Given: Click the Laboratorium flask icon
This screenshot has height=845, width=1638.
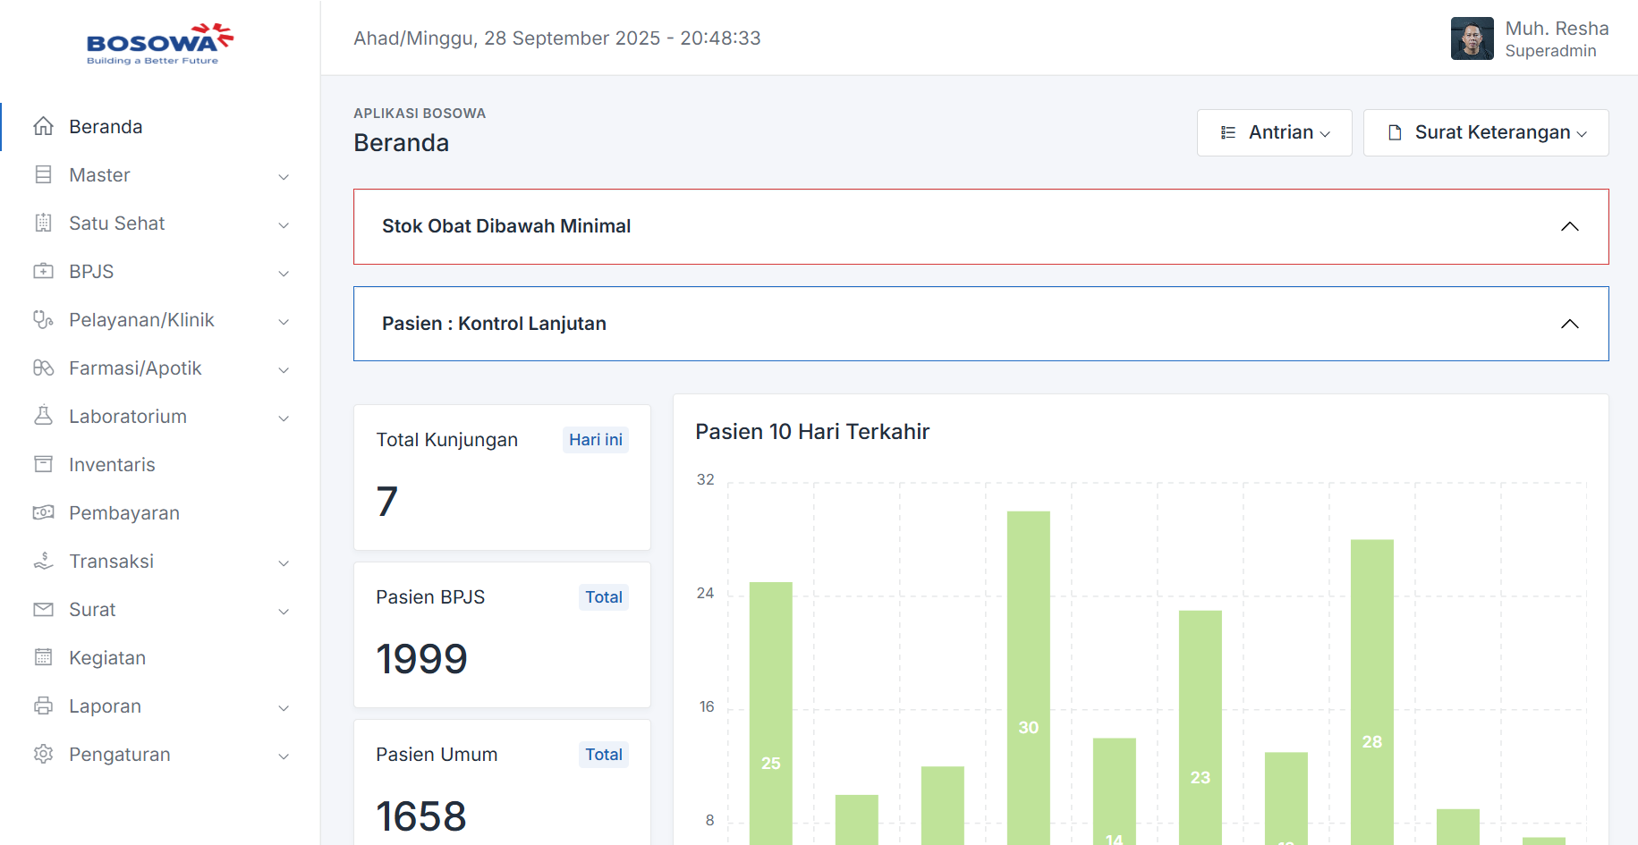Looking at the screenshot, I should click(x=43, y=417).
